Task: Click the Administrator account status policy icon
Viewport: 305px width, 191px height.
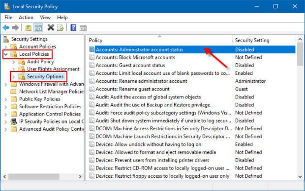Action: [x=91, y=49]
